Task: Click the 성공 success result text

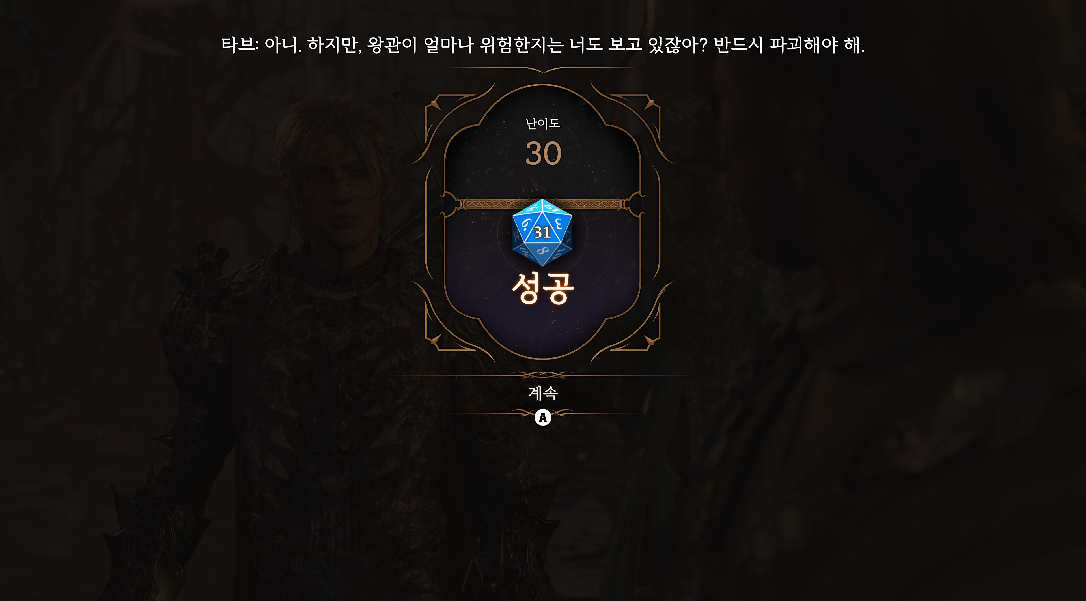Action: (543, 288)
